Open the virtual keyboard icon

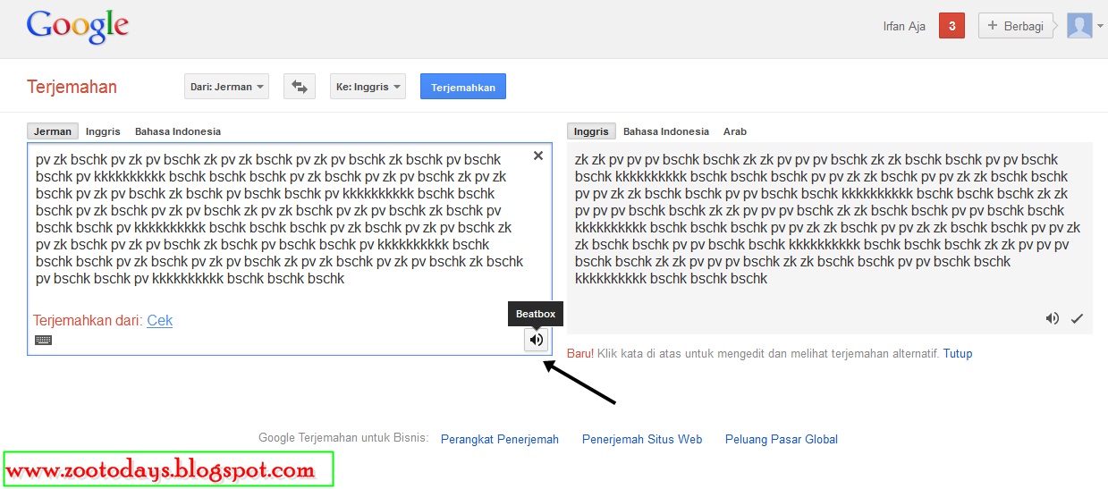point(43,340)
